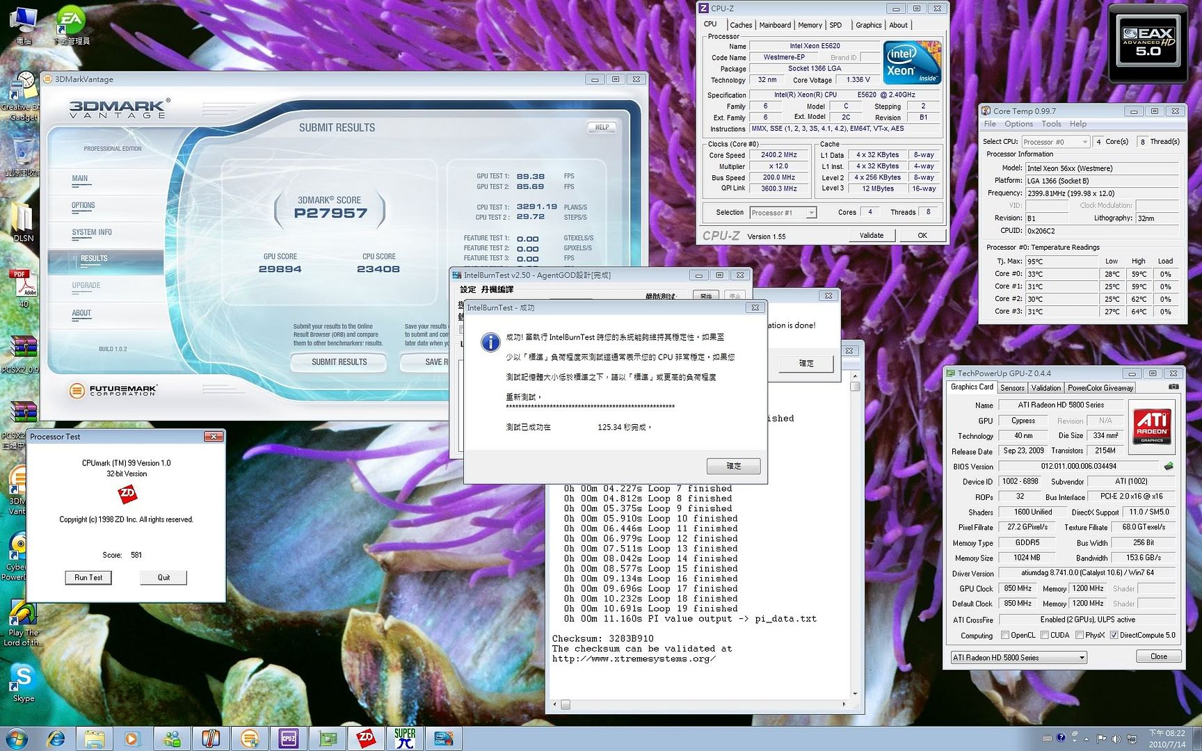Switch to IntelBurnTest Intel Core taskbar icon
This screenshot has width=1202, height=751.
pyautogui.click(x=442, y=738)
